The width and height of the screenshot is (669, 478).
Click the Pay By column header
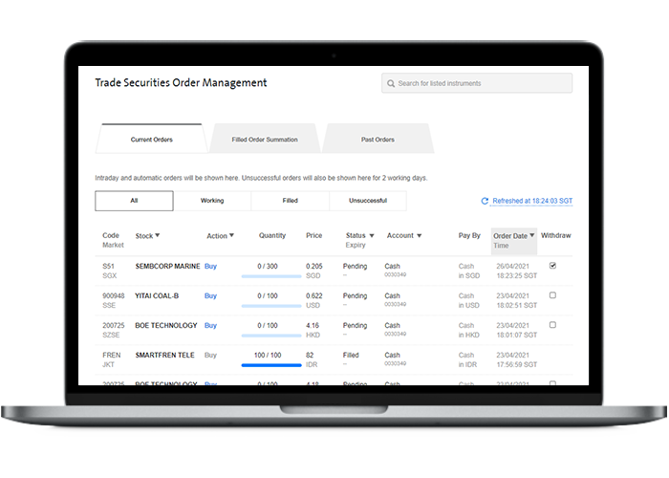point(469,235)
